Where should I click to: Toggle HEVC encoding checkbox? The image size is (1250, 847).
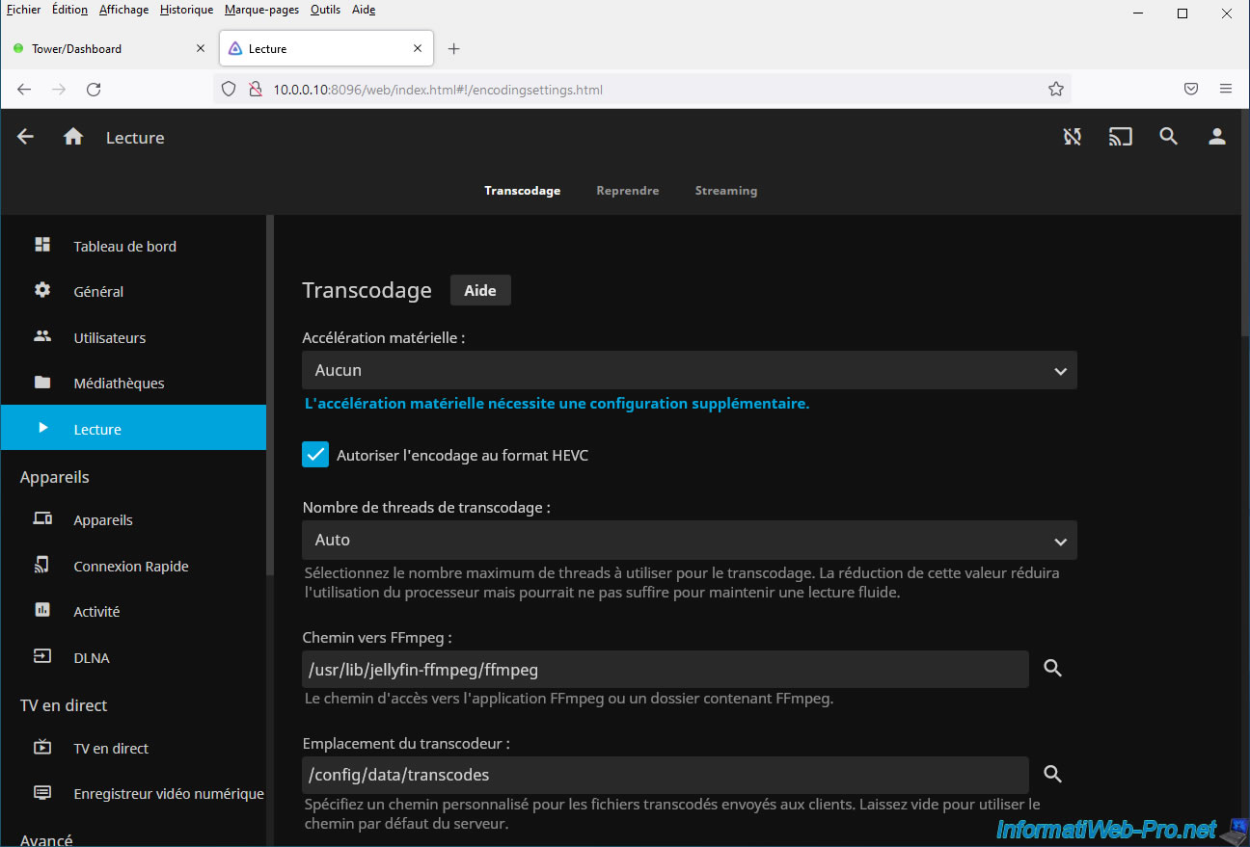coord(315,455)
